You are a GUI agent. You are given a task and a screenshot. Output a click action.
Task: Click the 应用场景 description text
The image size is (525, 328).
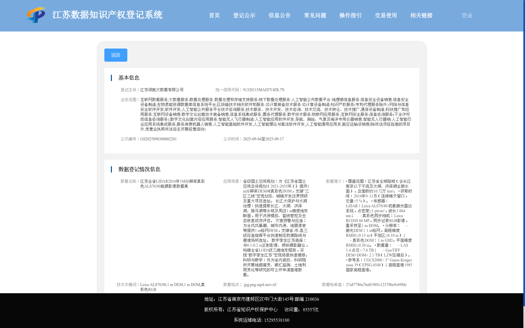point(276,228)
